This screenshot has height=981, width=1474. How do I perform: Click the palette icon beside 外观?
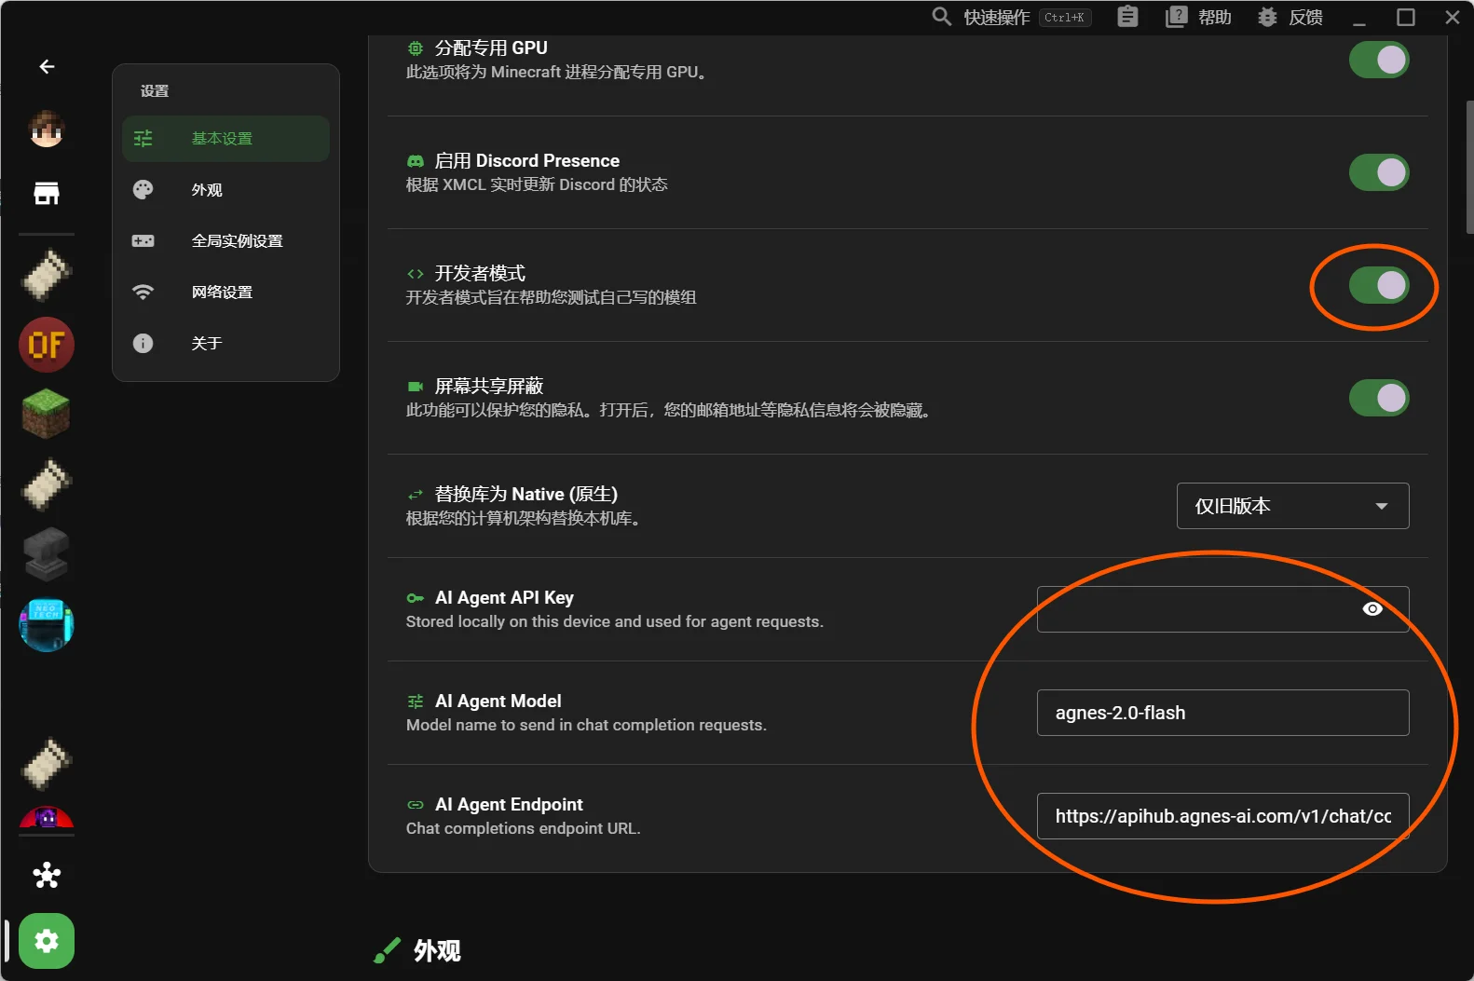tap(143, 190)
